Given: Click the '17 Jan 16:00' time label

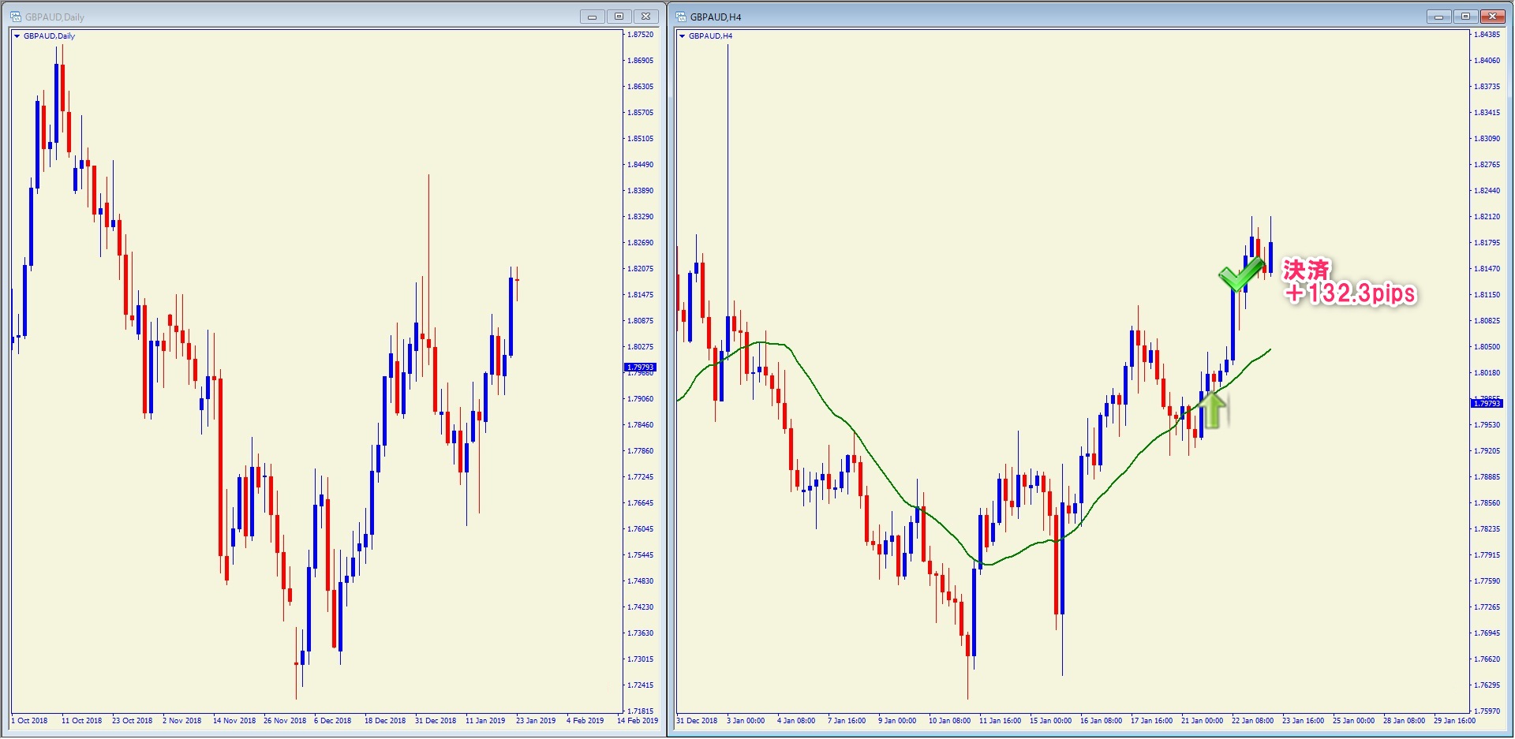Looking at the screenshot, I should coord(1152,721).
